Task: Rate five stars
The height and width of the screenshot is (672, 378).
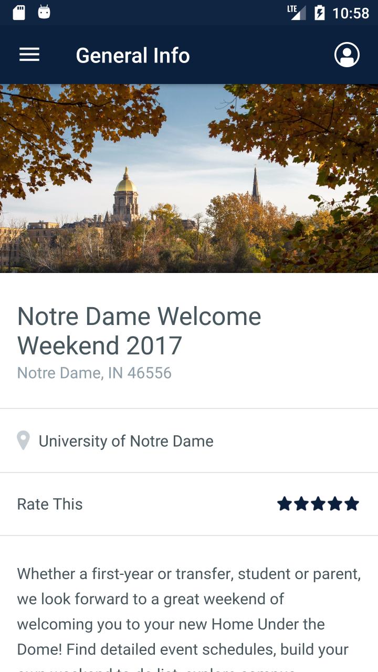Action: tap(352, 504)
